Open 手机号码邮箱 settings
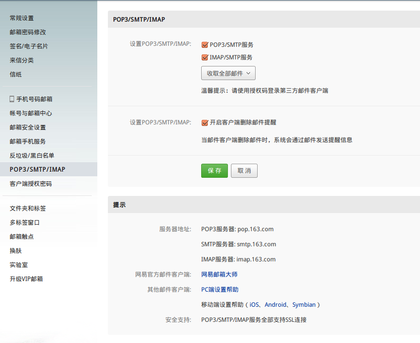Viewport: 420px width, 343px height. click(34, 99)
